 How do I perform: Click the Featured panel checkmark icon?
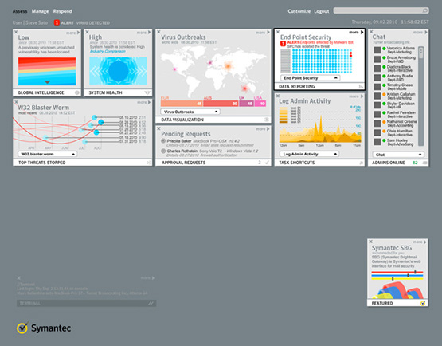pyautogui.click(x=423, y=304)
